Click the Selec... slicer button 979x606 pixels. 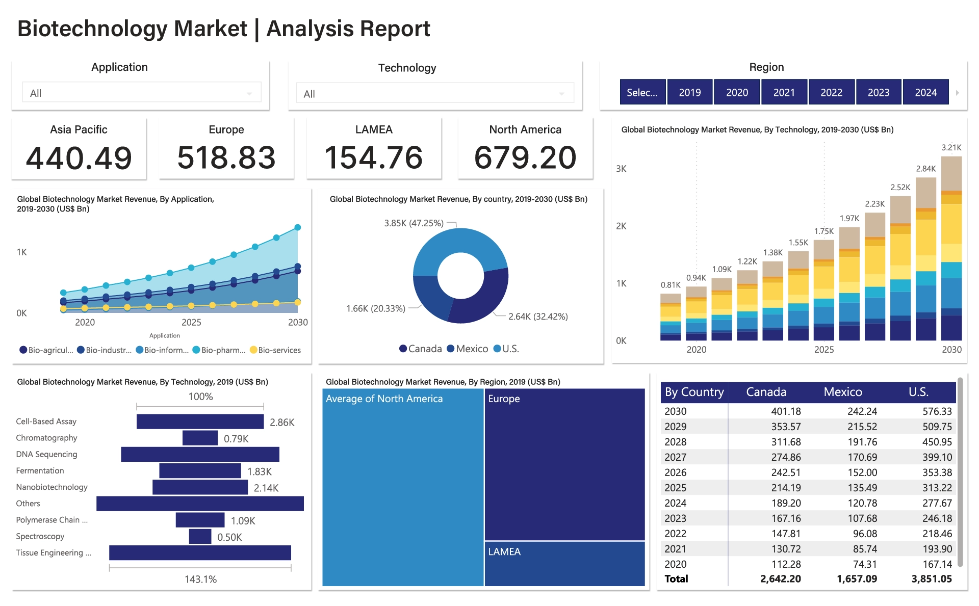click(642, 92)
